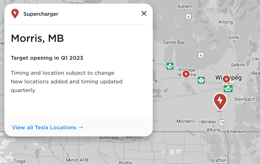Click the Supercharger marker near Portage la Prairie
The width and height of the screenshot is (260, 164).
(186, 74)
